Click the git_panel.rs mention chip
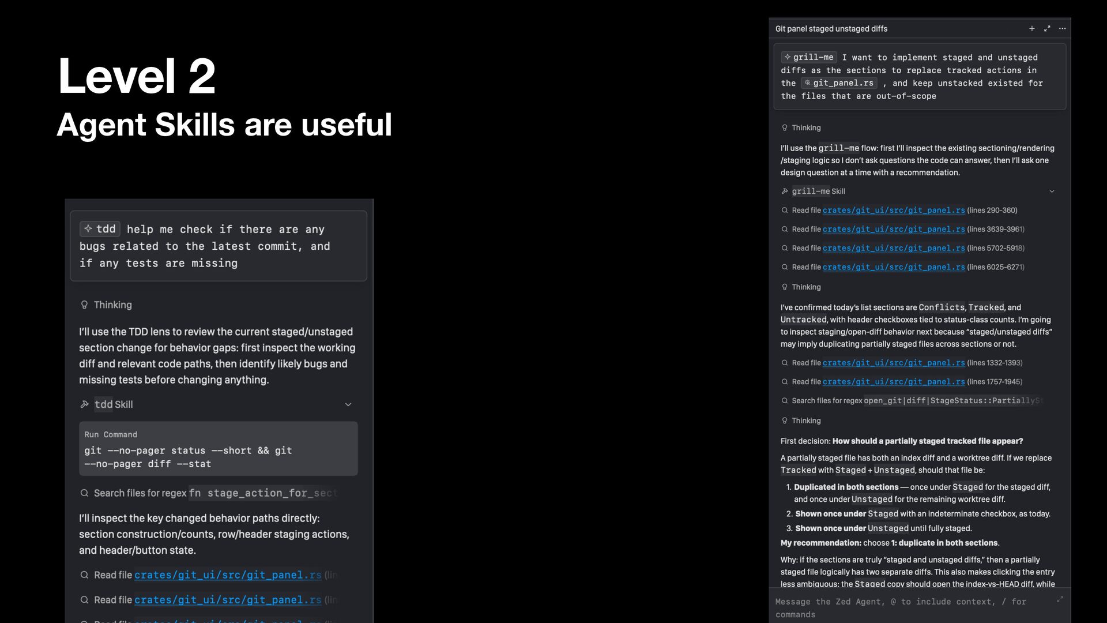The width and height of the screenshot is (1107, 623). (839, 83)
